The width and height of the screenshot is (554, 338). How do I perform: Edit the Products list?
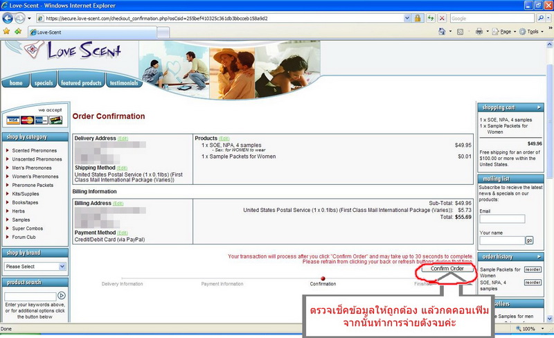[x=224, y=139]
